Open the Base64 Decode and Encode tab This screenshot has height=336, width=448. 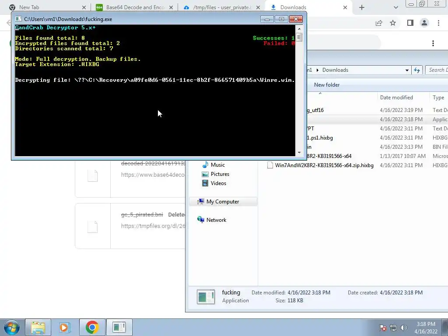135,7
